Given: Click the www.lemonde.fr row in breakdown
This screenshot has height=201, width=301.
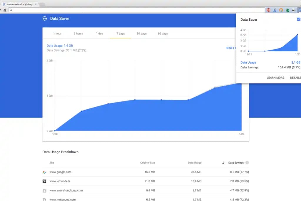Looking at the screenshot, I should (x=146, y=181).
